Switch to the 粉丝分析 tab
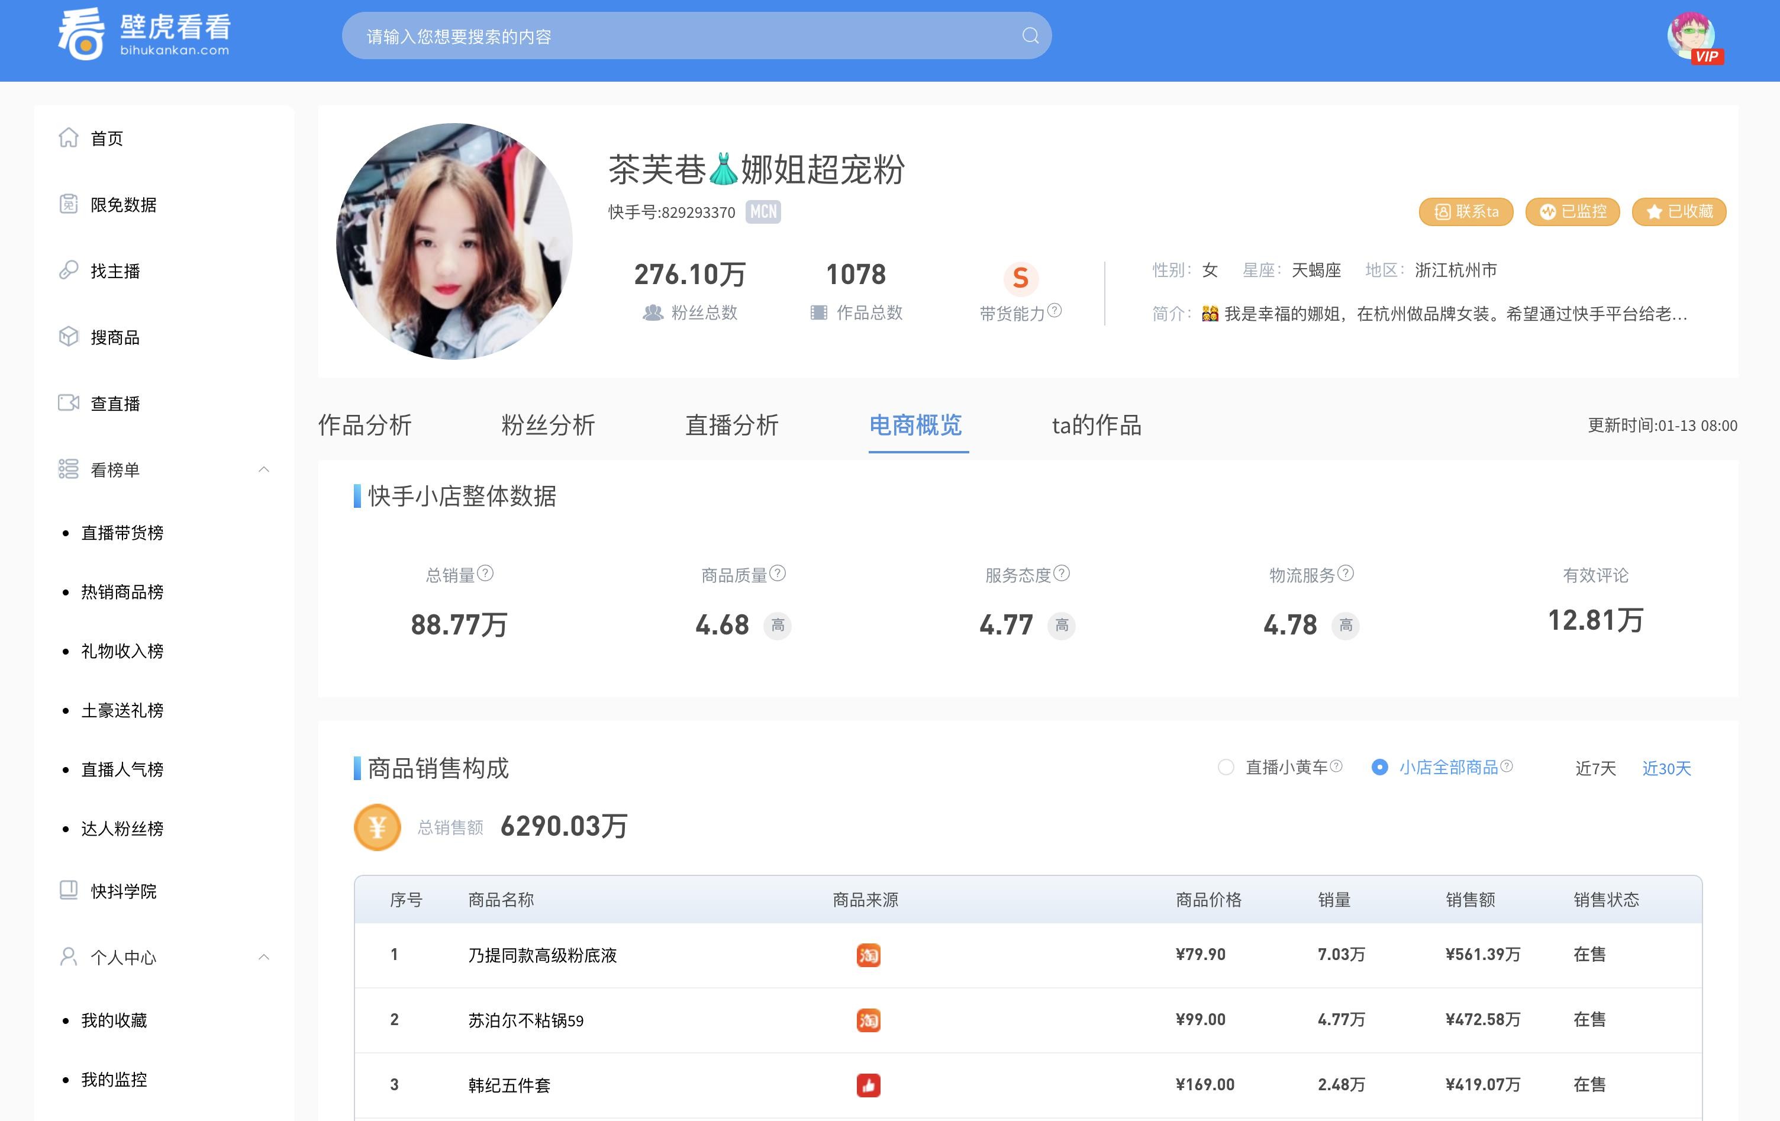The width and height of the screenshot is (1780, 1121). point(548,425)
